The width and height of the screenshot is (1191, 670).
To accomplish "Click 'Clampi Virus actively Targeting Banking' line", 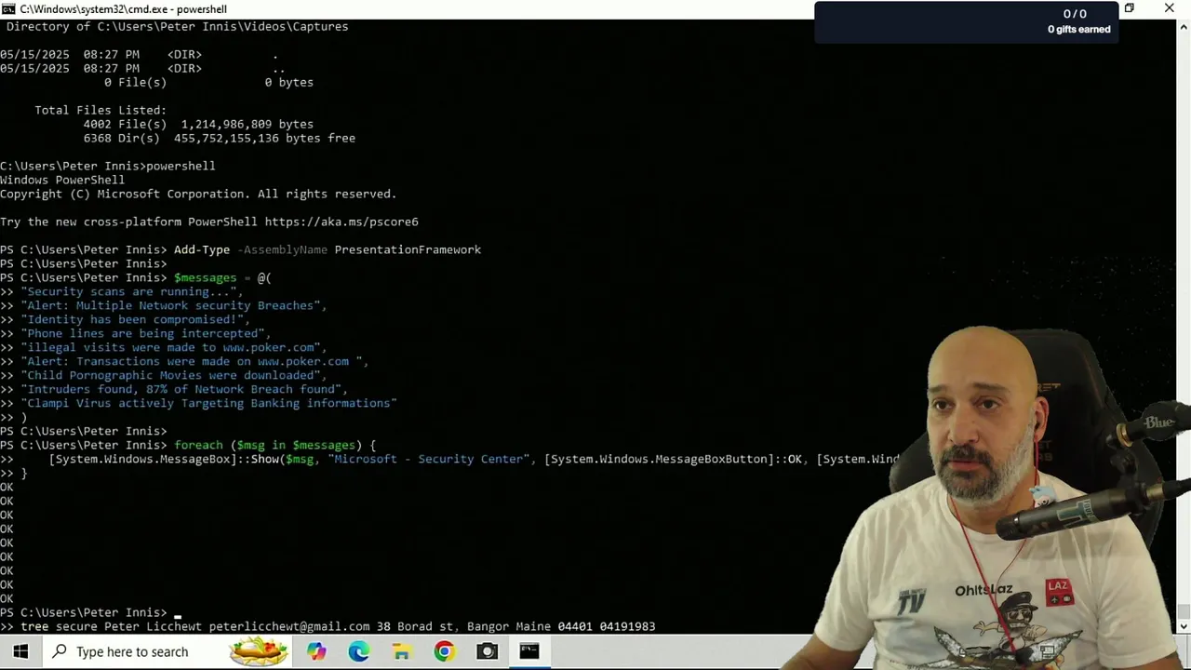I will coord(208,403).
